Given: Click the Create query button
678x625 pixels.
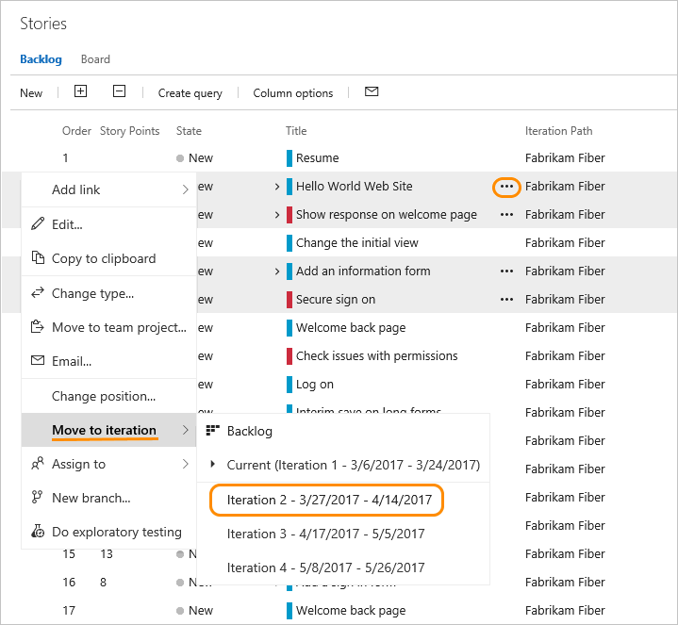Looking at the screenshot, I should 190,93.
